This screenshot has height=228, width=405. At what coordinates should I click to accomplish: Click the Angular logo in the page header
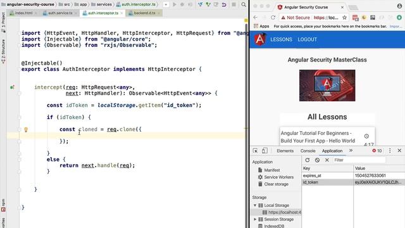[260, 39]
